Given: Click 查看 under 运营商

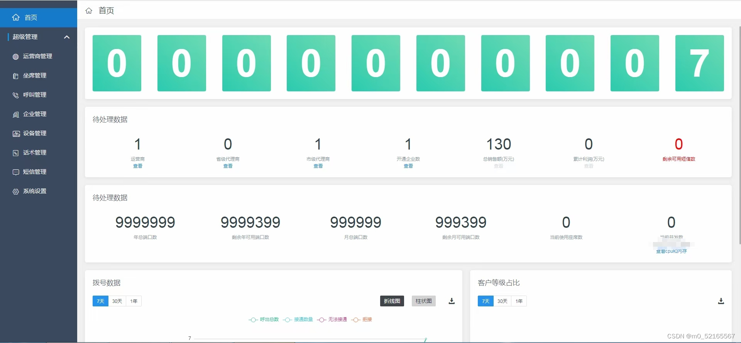Looking at the screenshot, I should tap(138, 166).
